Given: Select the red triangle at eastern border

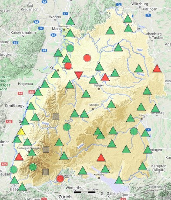Looking at the screenshot, I should coord(157,69).
